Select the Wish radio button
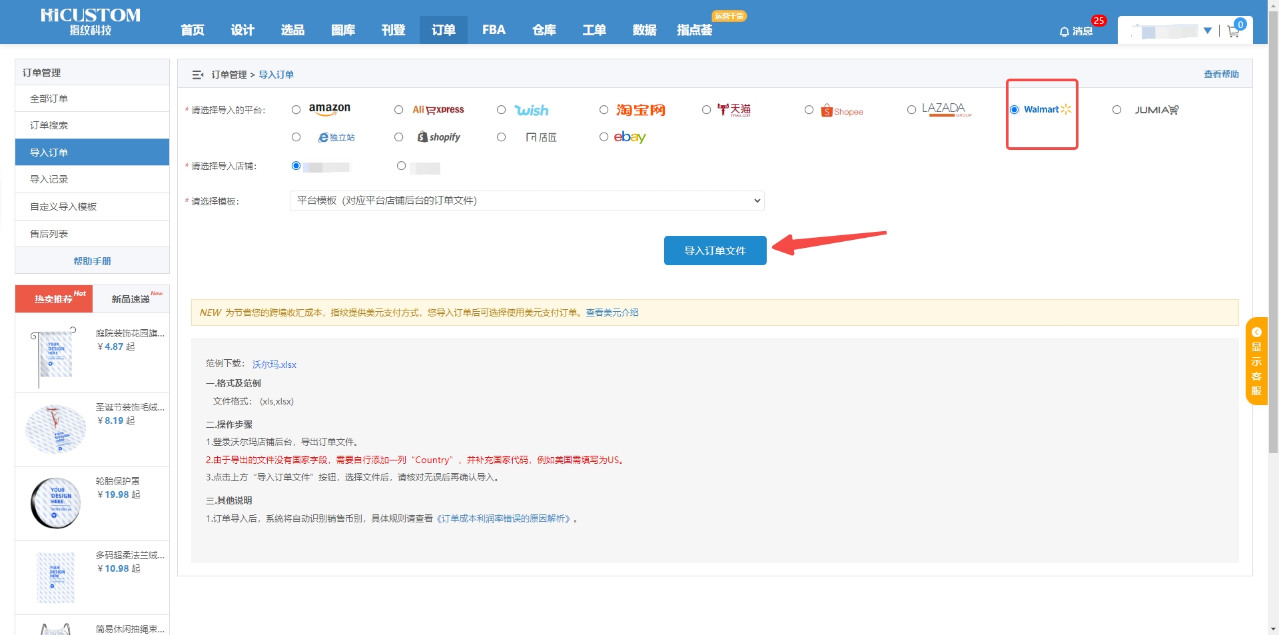Viewport: 1279px width, 635px height. click(502, 110)
